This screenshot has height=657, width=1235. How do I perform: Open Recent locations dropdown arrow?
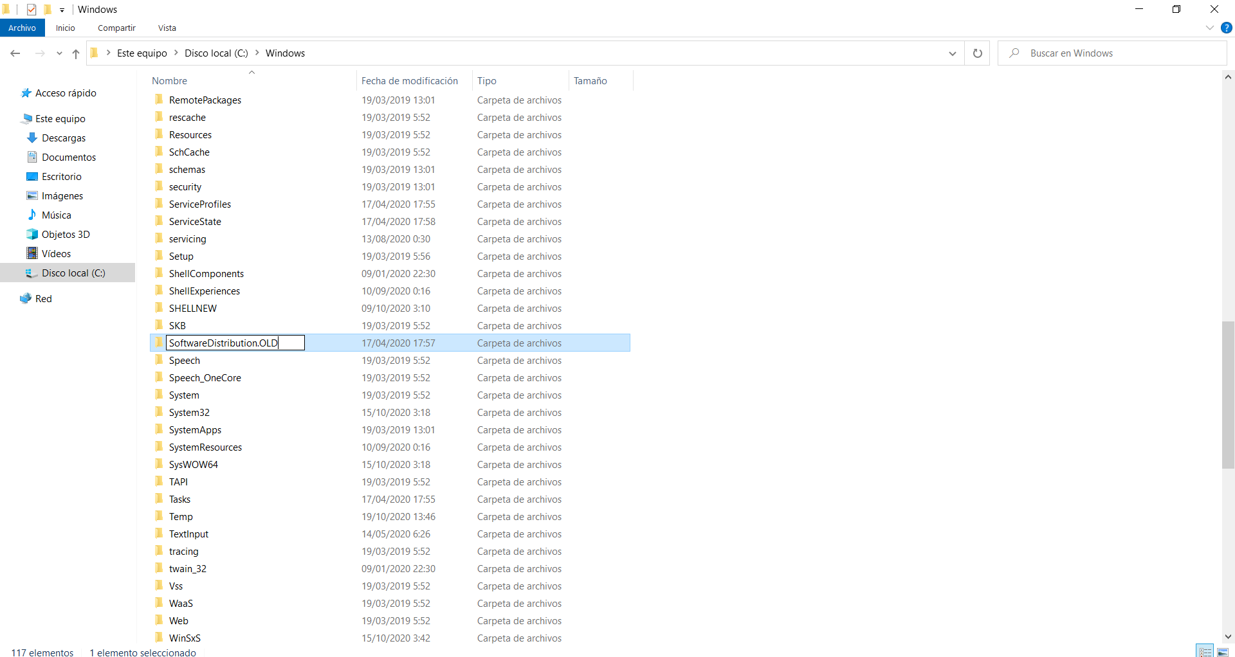click(59, 53)
